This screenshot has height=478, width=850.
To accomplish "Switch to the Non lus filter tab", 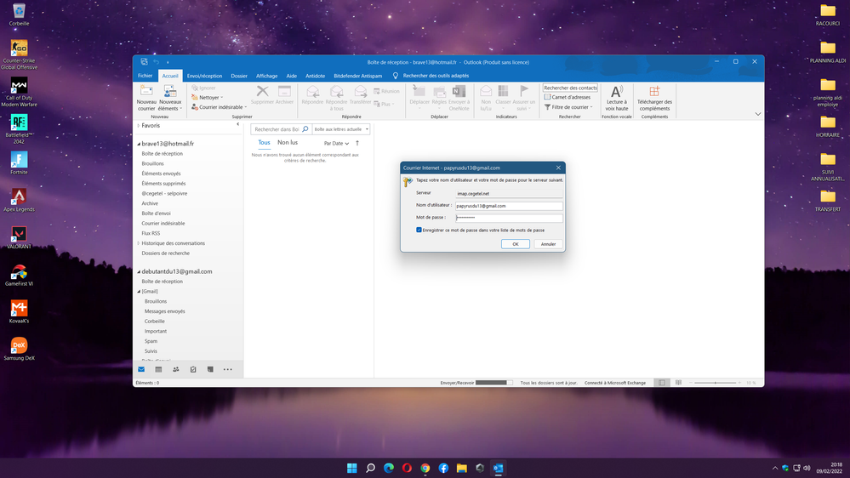I will (288, 143).
